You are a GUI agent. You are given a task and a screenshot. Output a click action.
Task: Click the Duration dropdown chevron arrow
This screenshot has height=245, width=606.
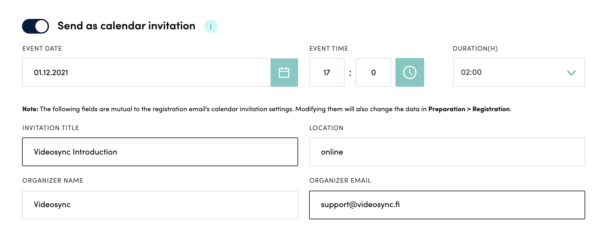[571, 73]
